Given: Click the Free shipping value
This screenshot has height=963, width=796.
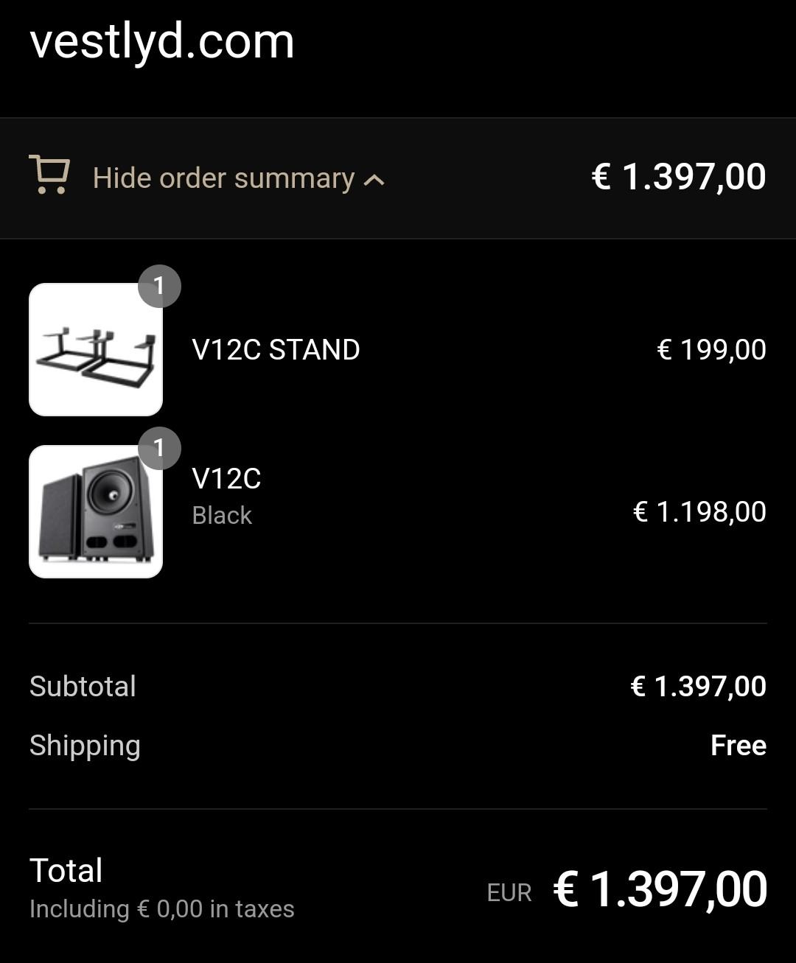Looking at the screenshot, I should click(x=739, y=746).
